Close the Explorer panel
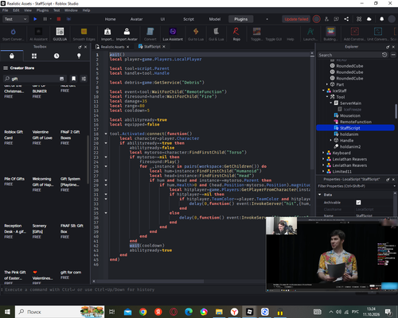Viewport: 398px width, 318px height. [x=393, y=47]
